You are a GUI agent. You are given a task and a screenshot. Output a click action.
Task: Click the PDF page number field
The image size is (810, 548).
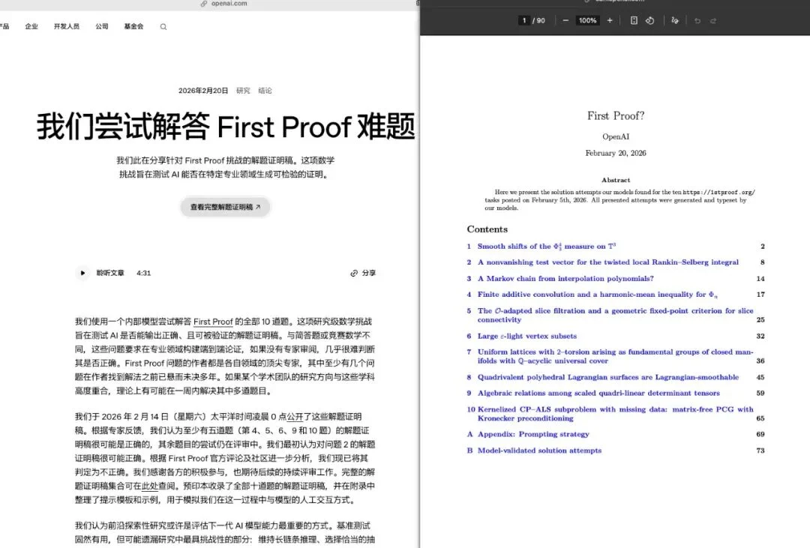coord(523,21)
